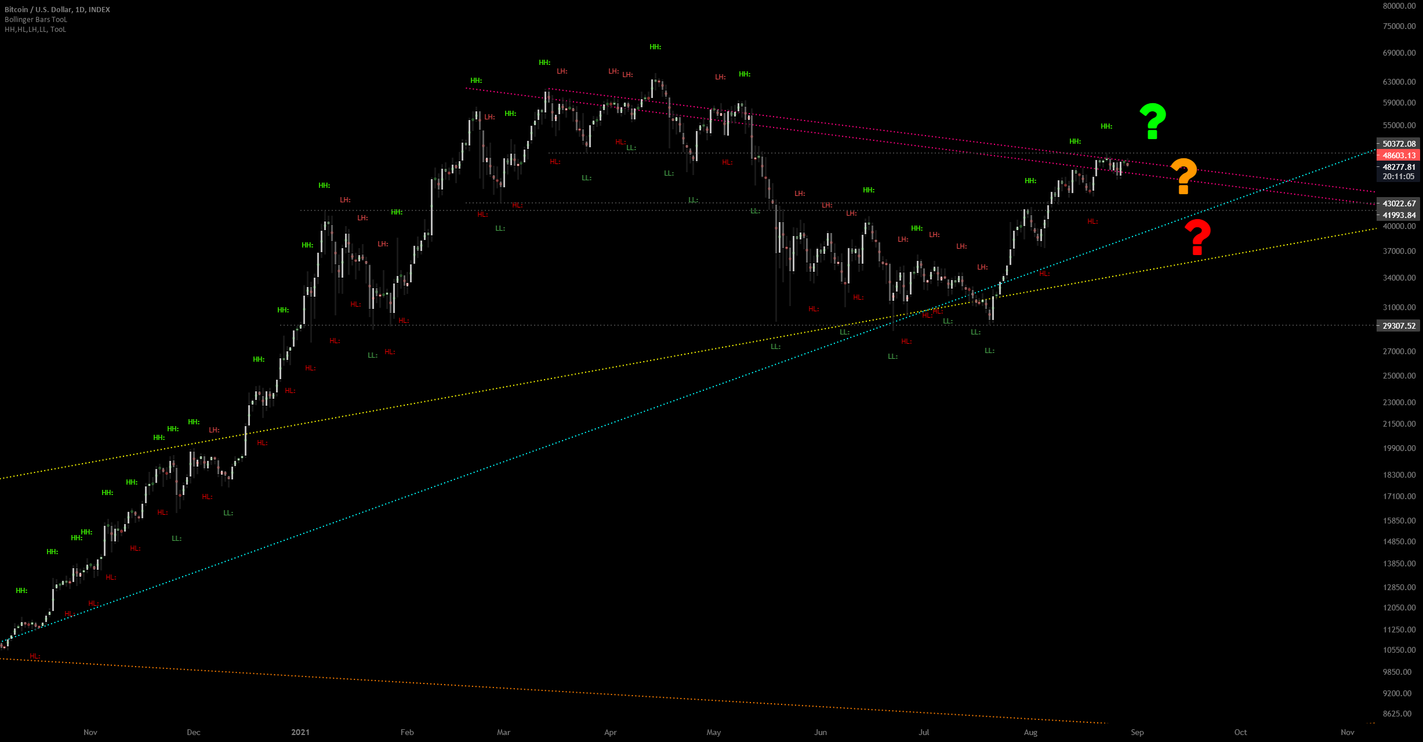Click the 37000.00 tick on price axis
This screenshot has height=742, width=1423.
(x=1399, y=251)
